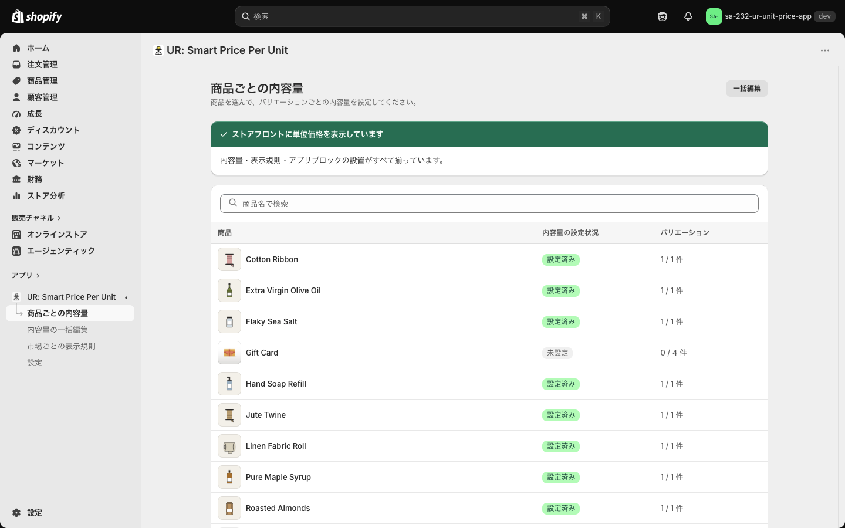Image resolution: width=845 pixels, height=528 pixels.
Task: Click the 注文管理 orders icon
Action: click(x=16, y=65)
